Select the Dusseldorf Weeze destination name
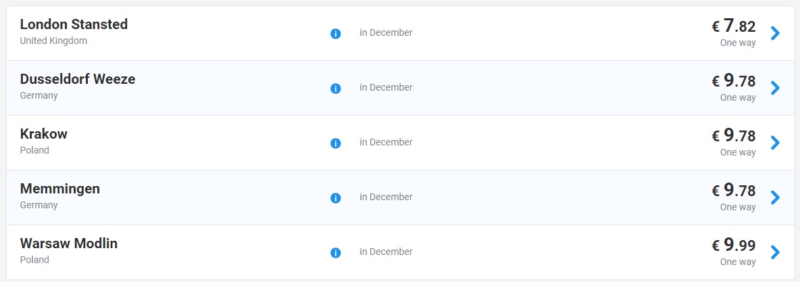 click(x=78, y=79)
